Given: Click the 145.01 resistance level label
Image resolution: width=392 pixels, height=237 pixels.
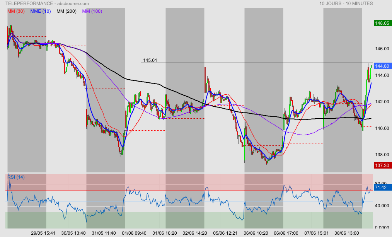Looking at the screenshot, I should coord(150,60).
